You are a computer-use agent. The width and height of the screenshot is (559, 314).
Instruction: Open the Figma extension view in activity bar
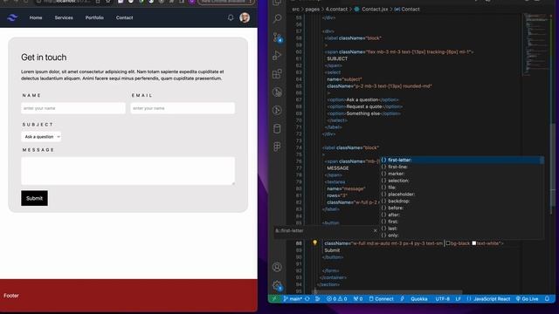277,147
